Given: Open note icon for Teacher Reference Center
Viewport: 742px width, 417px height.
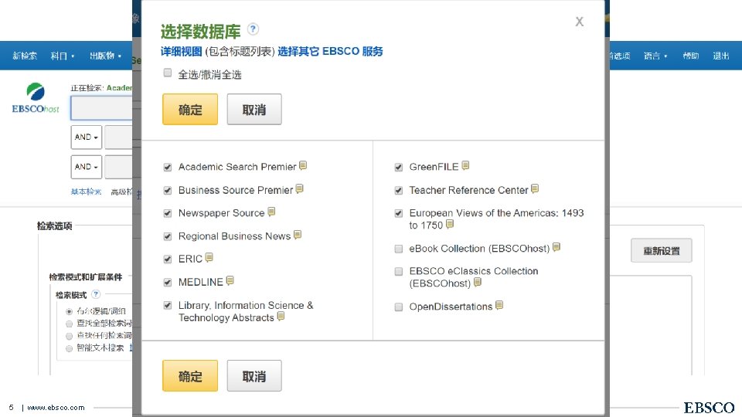Looking at the screenshot, I should [535, 189].
